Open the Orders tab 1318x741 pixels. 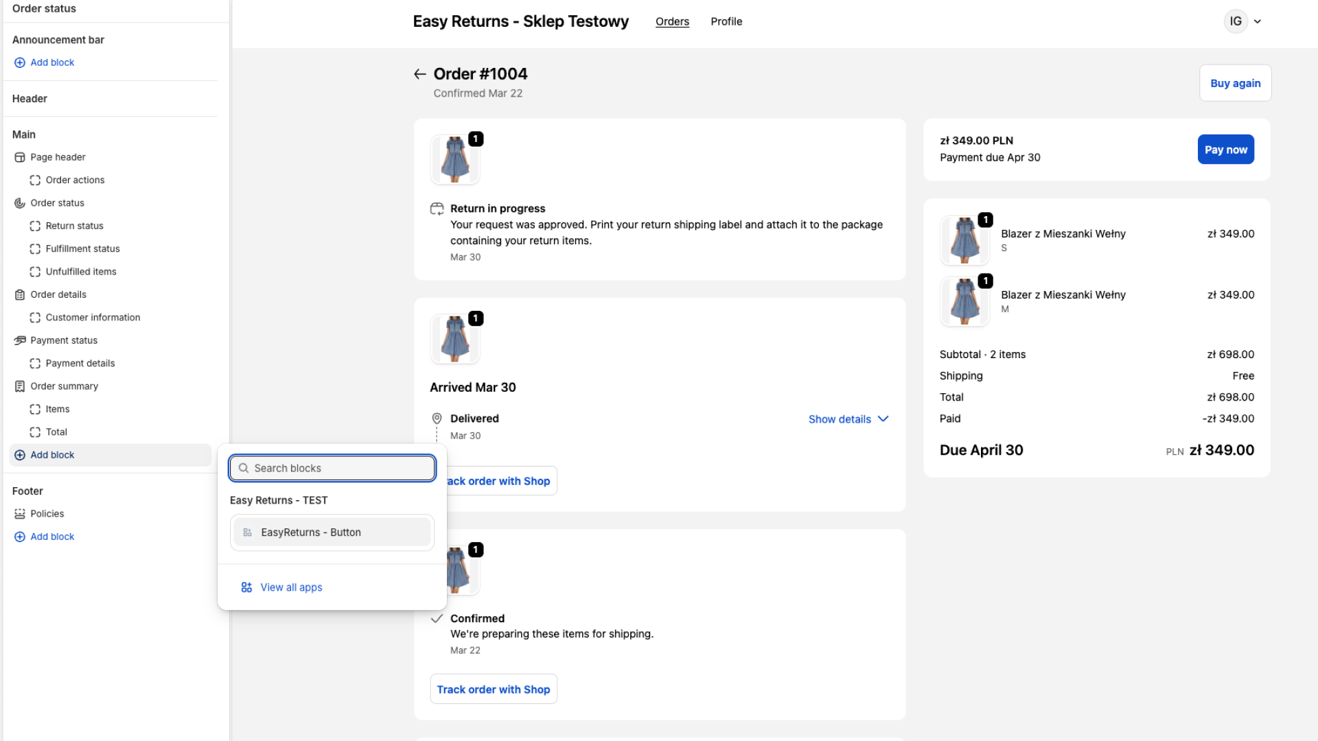pyautogui.click(x=672, y=21)
